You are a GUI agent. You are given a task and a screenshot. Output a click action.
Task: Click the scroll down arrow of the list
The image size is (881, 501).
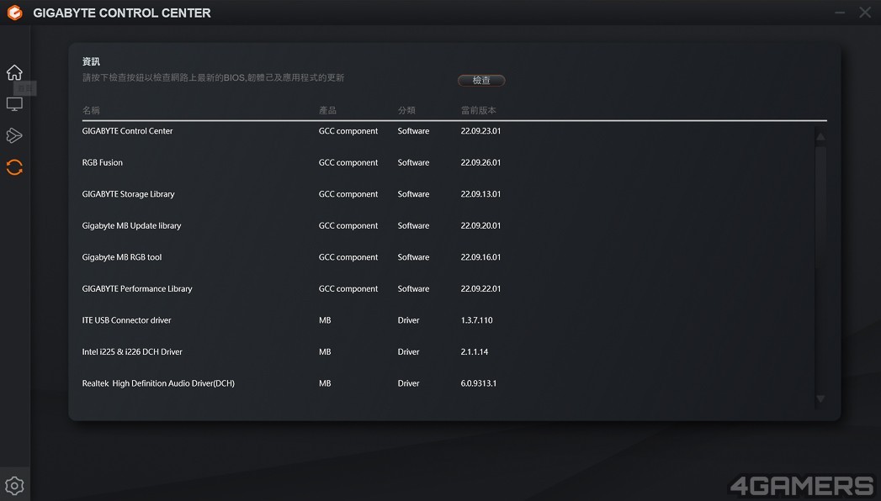[820, 399]
